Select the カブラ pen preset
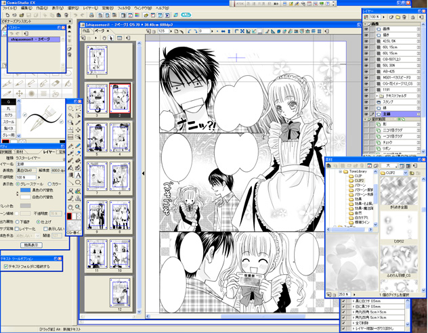This screenshot has width=428, height=333. [x=8, y=115]
